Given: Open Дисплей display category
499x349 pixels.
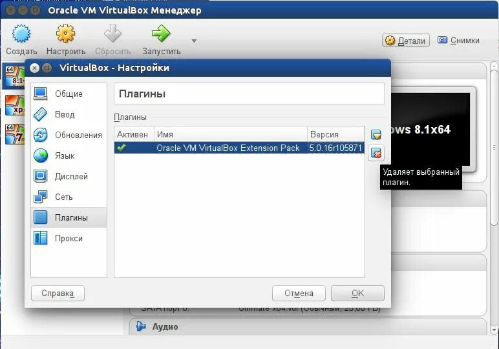Looking at the screenshot, I should click(x=69, y=176).
